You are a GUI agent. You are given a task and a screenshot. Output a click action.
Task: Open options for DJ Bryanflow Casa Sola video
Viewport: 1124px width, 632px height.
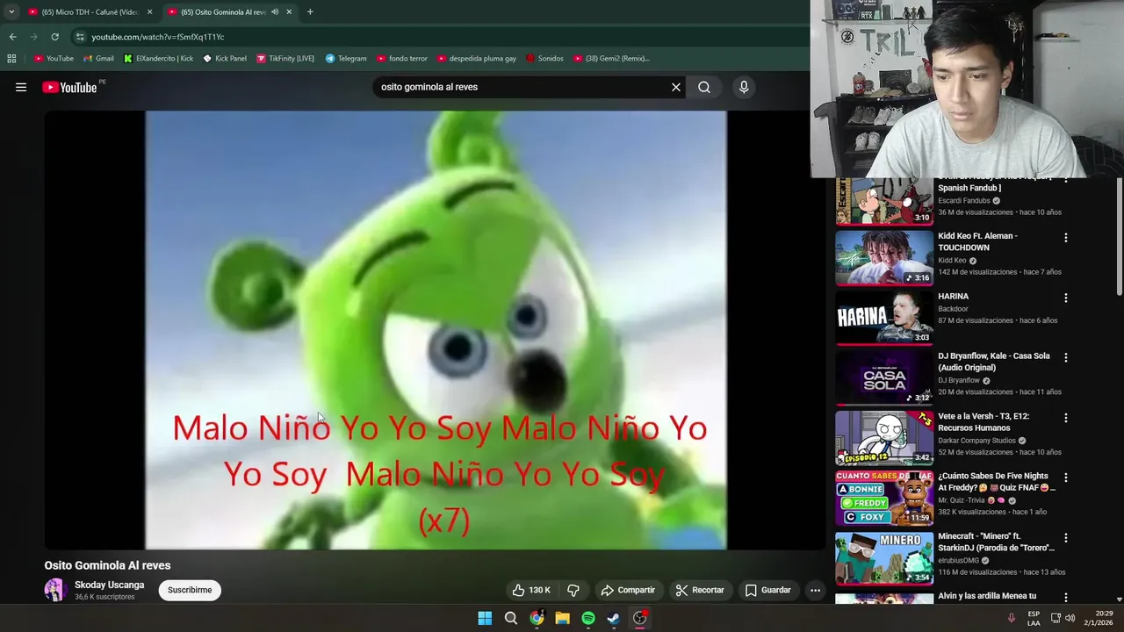click(x=1066, y=358)
